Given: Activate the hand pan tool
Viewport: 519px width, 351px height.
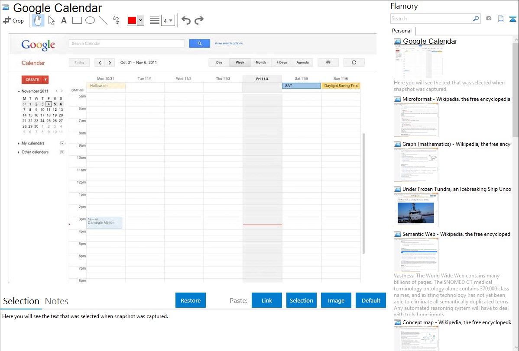Looking at the screenshot, I should tap(38, 20).
